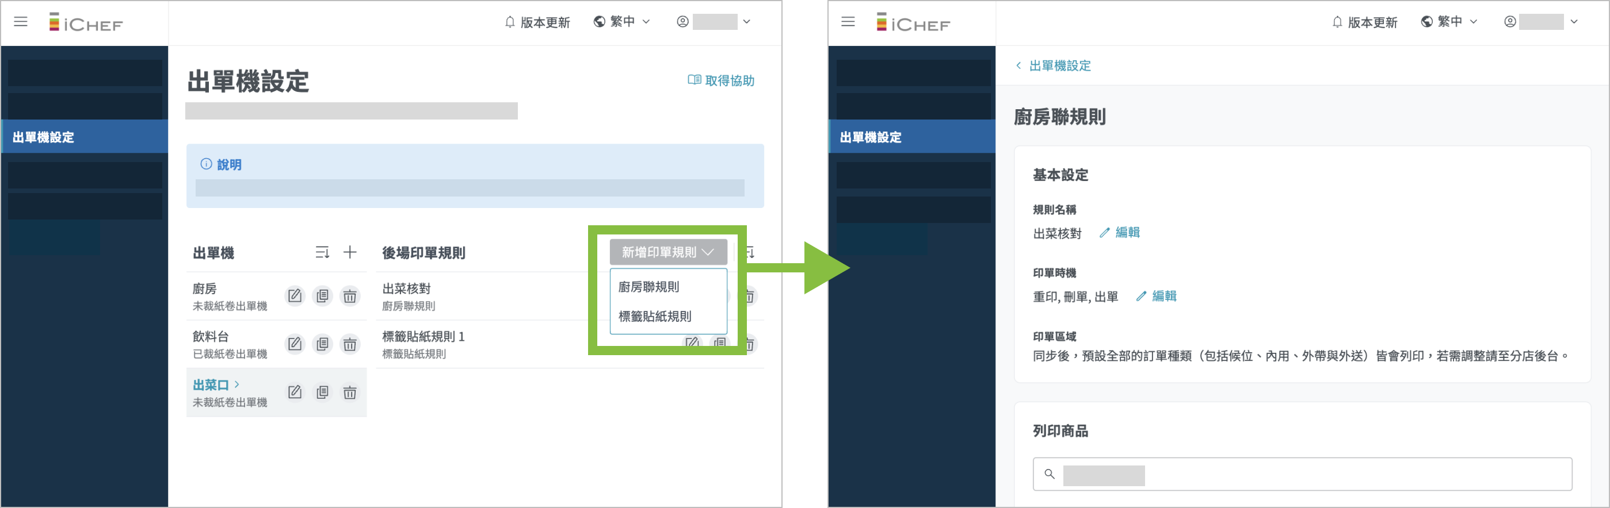This screenshot has height=508, width=1610.
Task: Duplicate the 廚房 printer using copy icon
Action: click(x=322, y=296)
